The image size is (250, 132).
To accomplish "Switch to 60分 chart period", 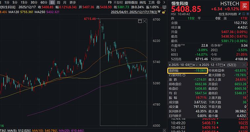I will 44,2.
